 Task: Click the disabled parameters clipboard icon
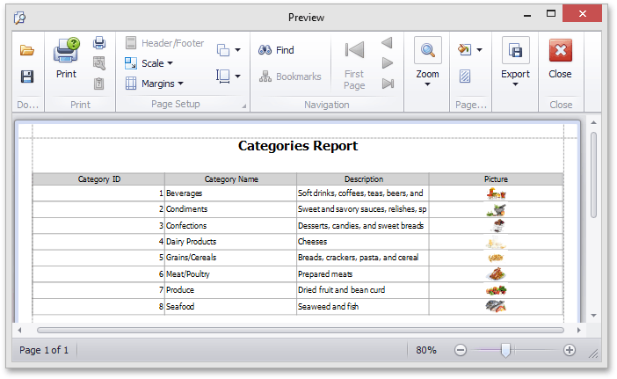(x=99, y=84)
